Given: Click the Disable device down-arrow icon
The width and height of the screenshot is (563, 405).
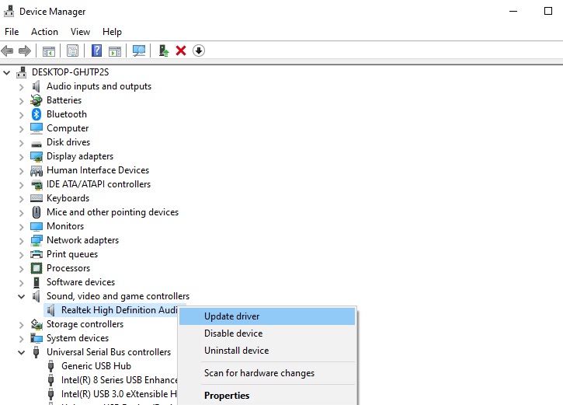Looking at the screenshot, I should [199, 51].
